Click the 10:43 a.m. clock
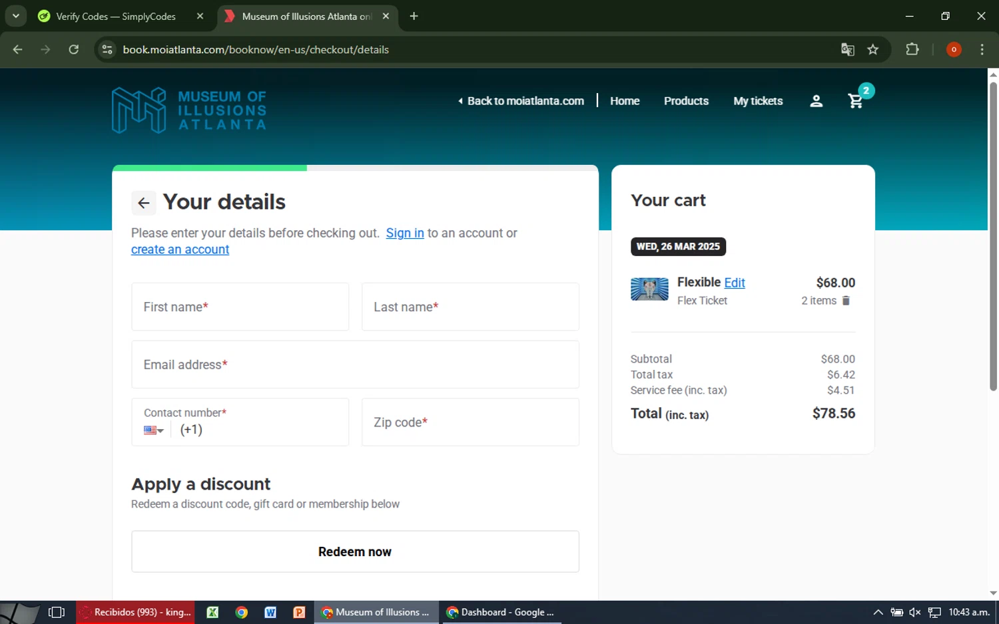This screenshot has width=999, height=624. [x=969, y=612]
